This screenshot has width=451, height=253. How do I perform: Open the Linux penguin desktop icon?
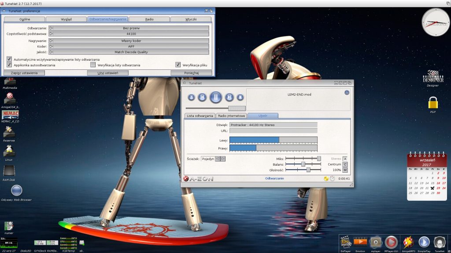(x=9, y=151)
